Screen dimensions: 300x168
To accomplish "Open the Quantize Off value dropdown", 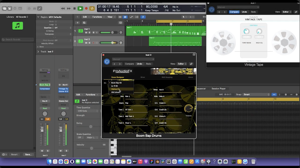I will point(63,28).
